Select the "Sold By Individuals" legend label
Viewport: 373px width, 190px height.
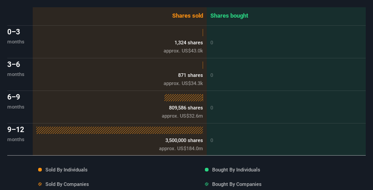click(x=66, y=170)
